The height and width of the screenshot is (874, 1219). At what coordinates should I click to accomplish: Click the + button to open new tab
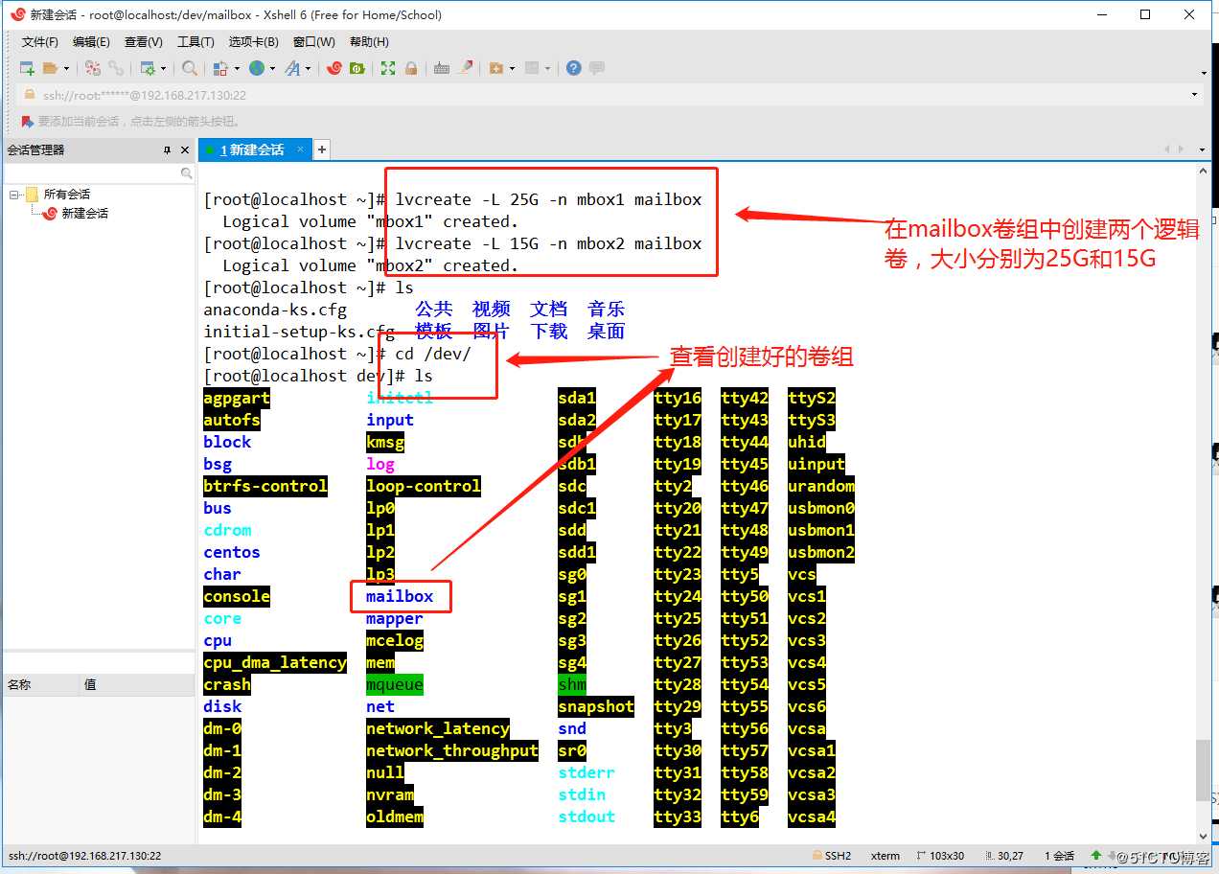[x=321, y=149]
